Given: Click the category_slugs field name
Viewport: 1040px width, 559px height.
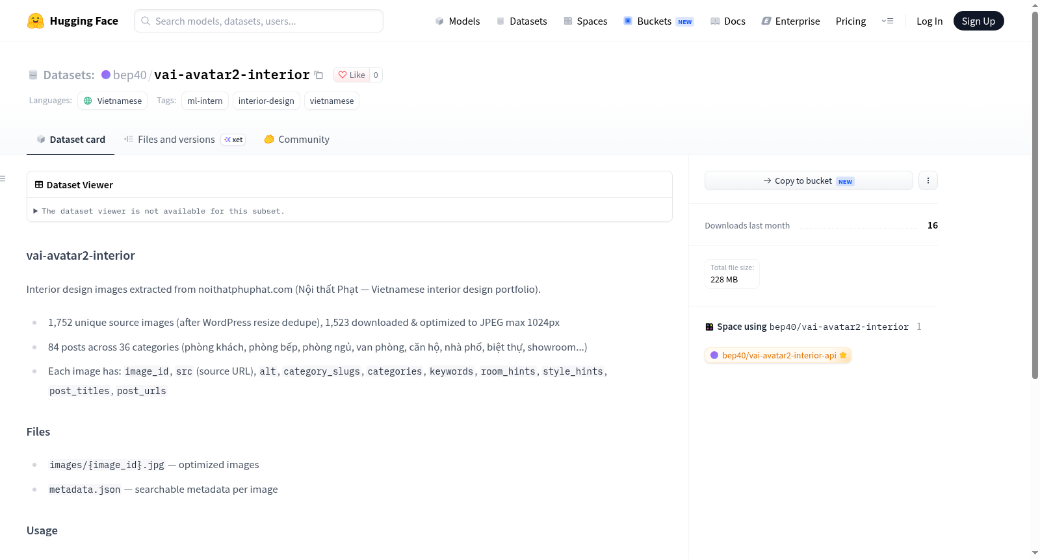Looking at the screenshot, I should (x=322, y=371).
